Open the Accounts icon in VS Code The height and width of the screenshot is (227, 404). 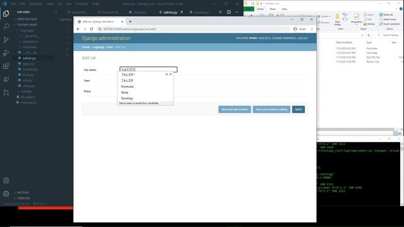point(6,180)
